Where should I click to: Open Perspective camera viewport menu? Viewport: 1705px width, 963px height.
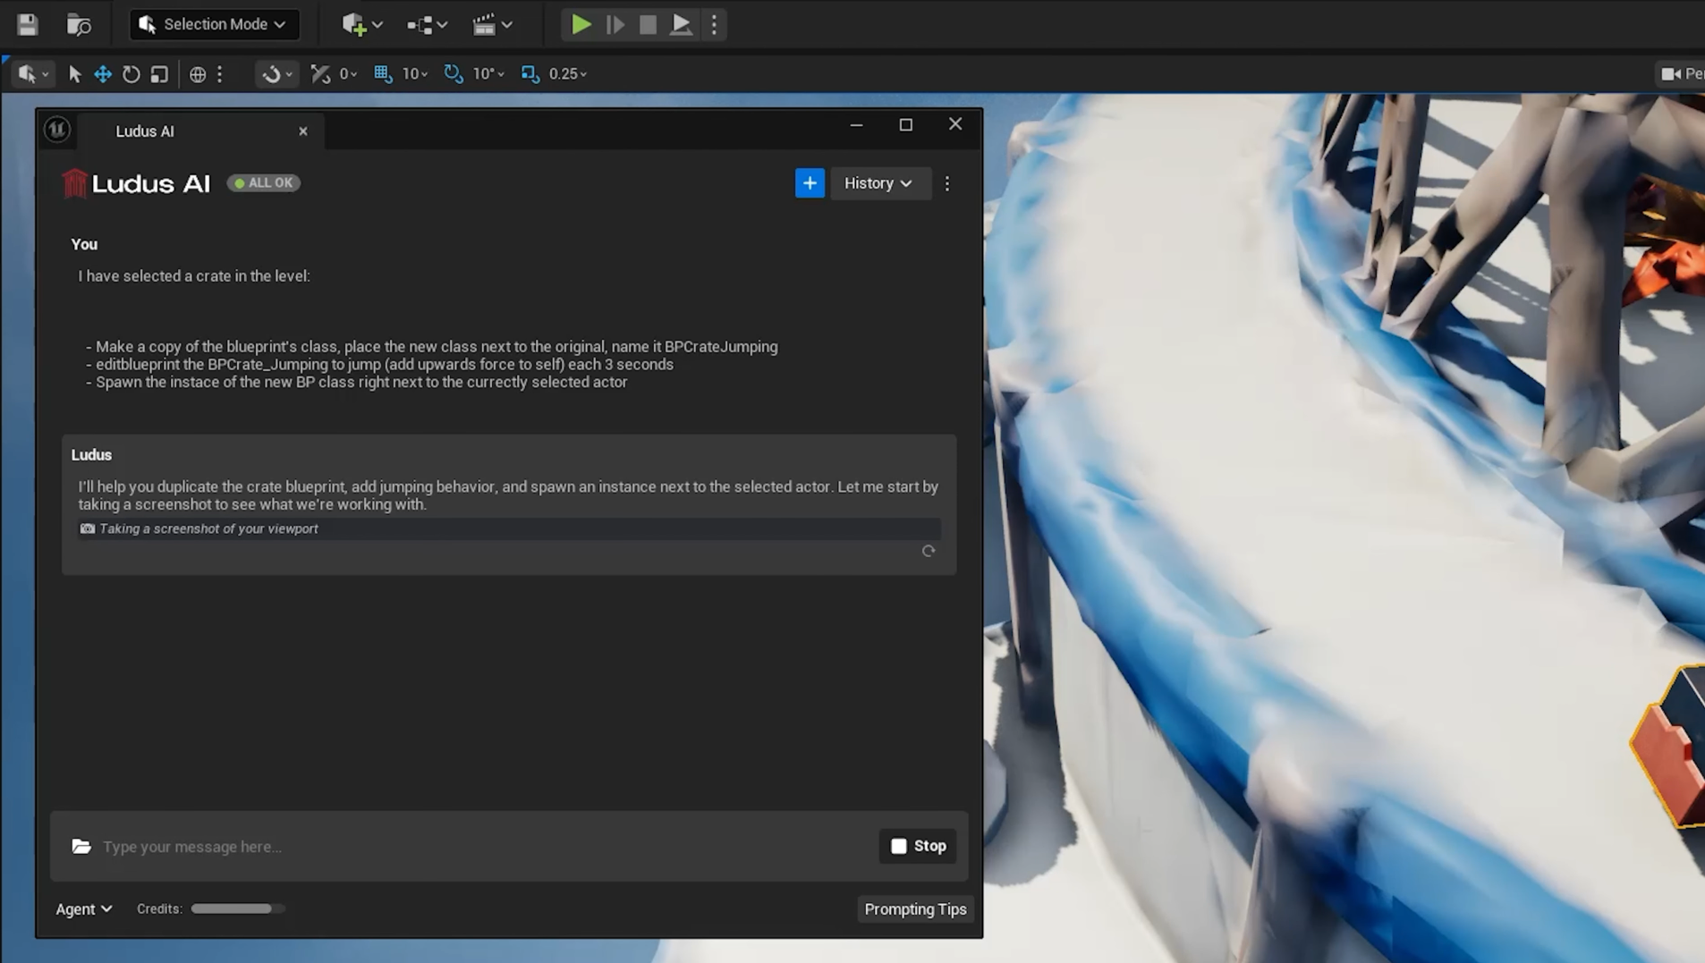[x=1682, y=73]
